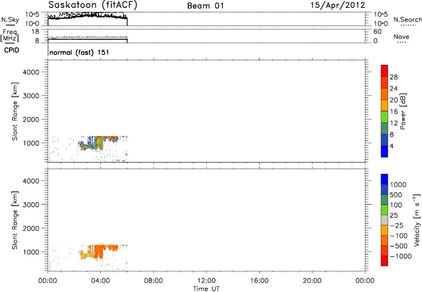Click the "Beam 01" header label
The width and height of the screenshot is (422, 292).
205,6
